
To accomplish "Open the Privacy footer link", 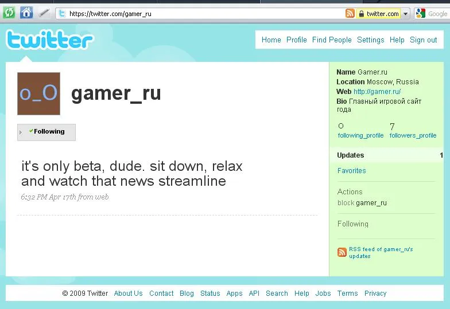I will pos(375,294).
